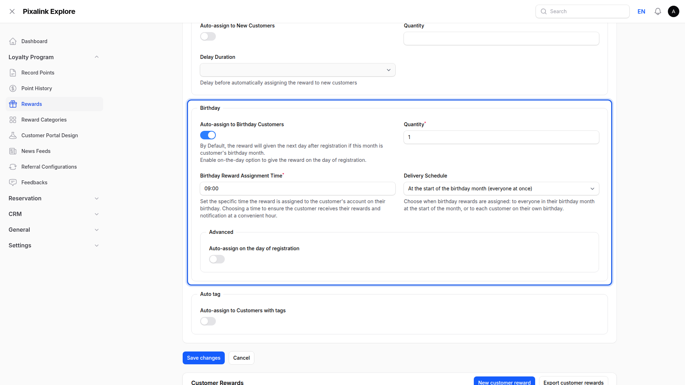Click the News Feeds newspaper icon
The height and width of the screenshot is (385, 685).
(x=13, y=151)
